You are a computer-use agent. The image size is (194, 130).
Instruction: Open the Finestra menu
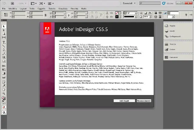pyautogui.click(x=74, y=8)
